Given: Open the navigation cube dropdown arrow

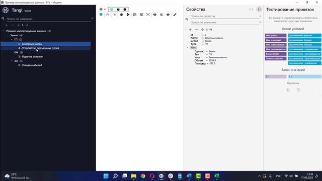Looking at the screenshot, I should pyautogui.click(x=105, y=10).
